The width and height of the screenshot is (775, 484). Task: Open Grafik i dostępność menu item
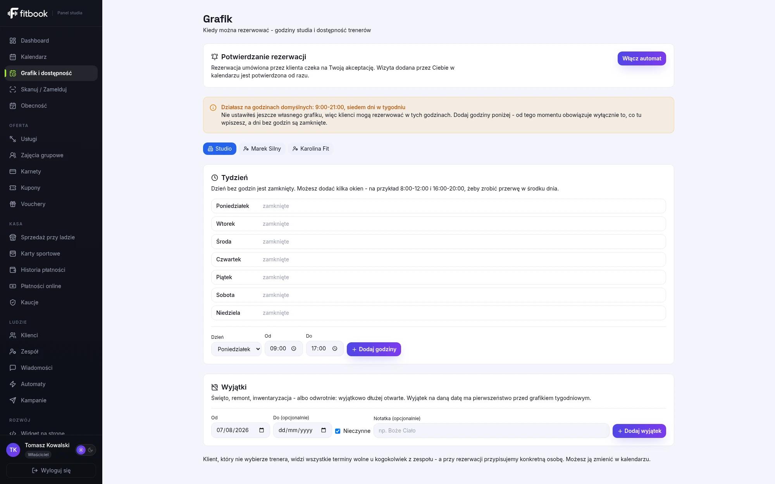point(51,73)
